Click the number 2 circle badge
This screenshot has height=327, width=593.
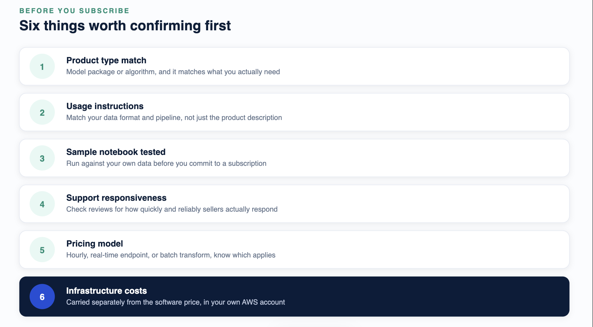(x=42, y=112)
